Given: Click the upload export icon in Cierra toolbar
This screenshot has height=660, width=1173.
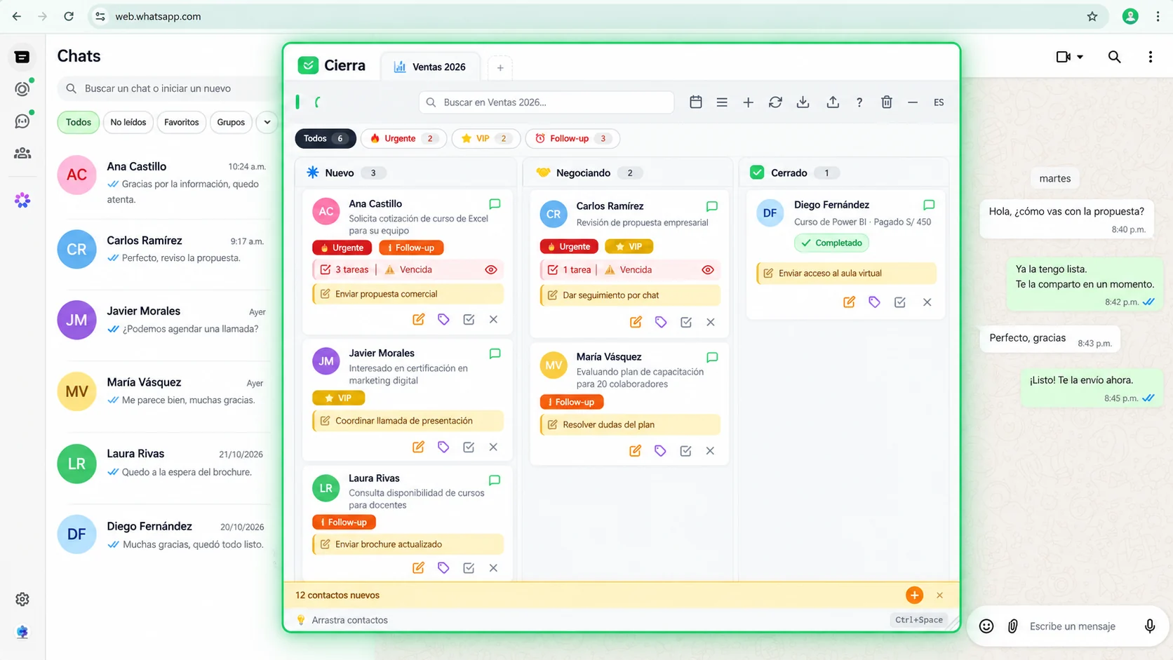Looking at the screenshot, I should (x=832, y=102).
